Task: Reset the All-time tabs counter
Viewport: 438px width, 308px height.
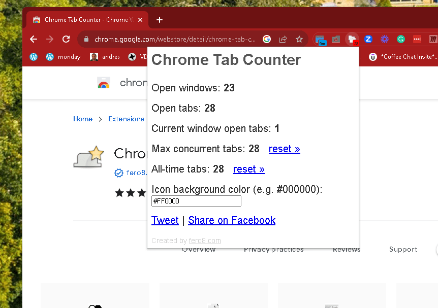Action: (x=248, y=169)
